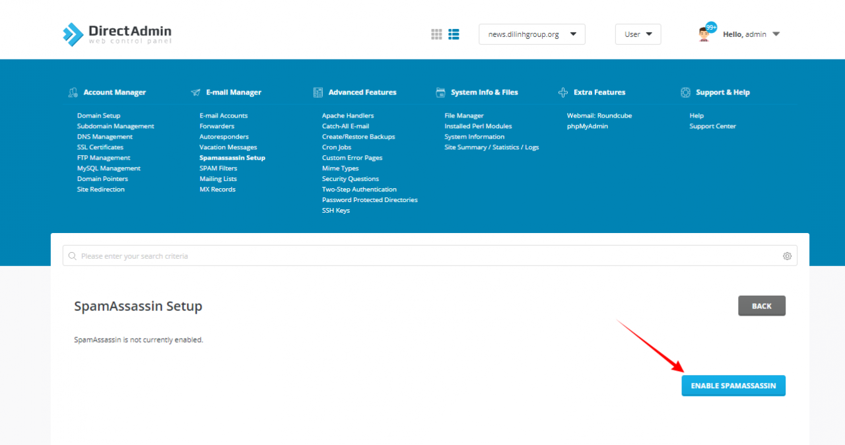Screen dimensions: 845x445
Task: Open the Account Manager menu heading
Action: click(x=115, y=92)
